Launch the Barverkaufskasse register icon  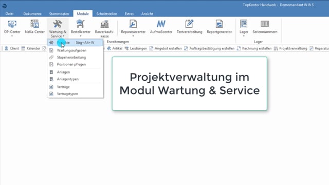pyautogui.click(x=104, y=24)
